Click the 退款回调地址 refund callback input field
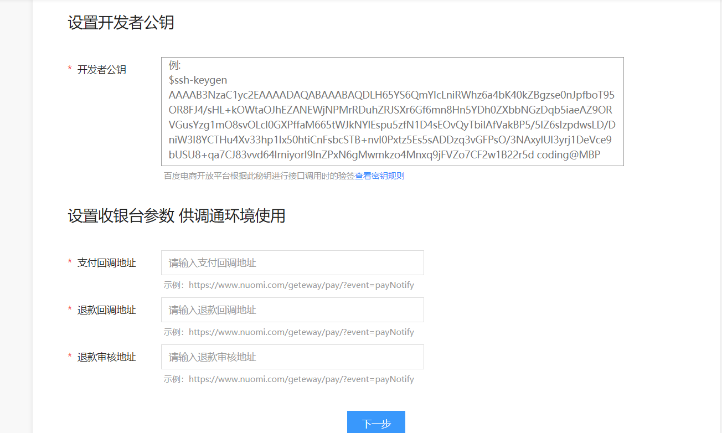The image size is (722, 433). click(x=292, y=310)
